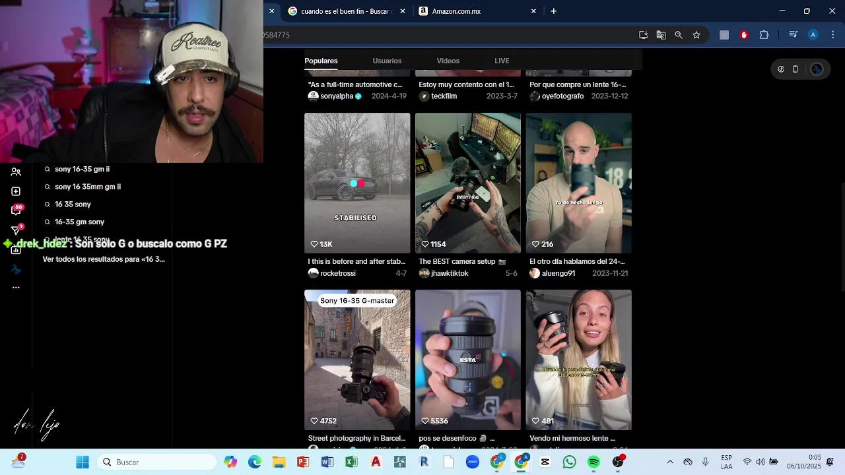Open PowerPoint from the taskbar

pyautogui.click(x=303, y=462)
